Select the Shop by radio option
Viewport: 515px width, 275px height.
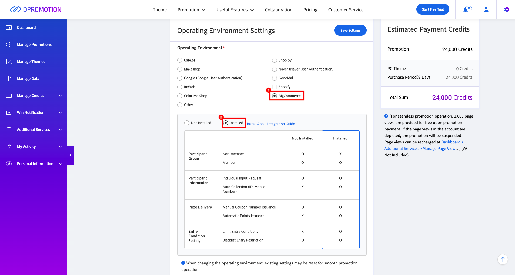click(x=275, y=60)
